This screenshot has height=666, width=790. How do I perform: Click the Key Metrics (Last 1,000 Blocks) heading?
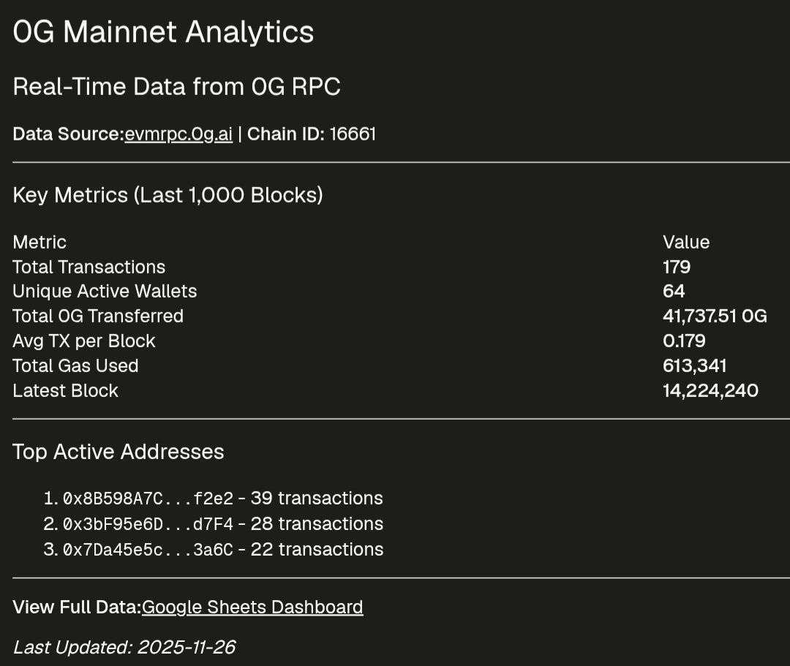click(x=168, y=194)
